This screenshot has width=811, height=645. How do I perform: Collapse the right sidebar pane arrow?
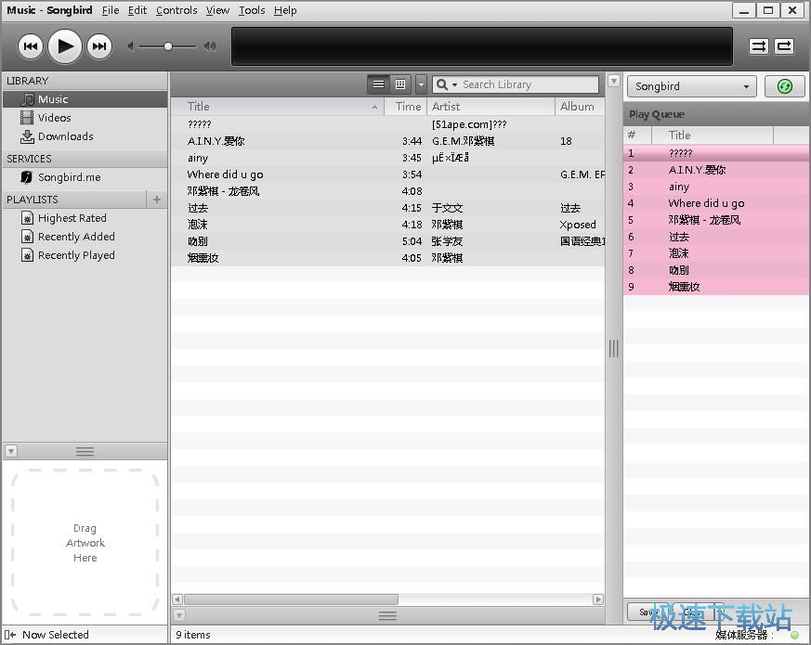coord(613,81)
